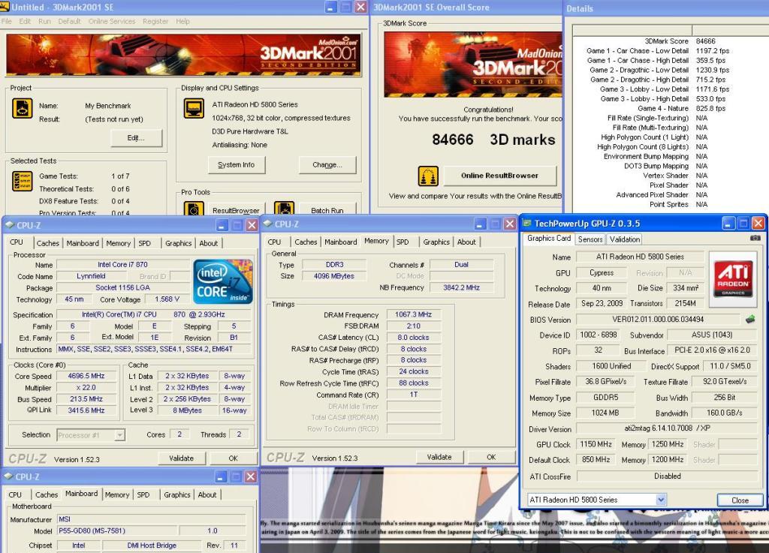Click the ResultBrowser button in Pro Tools
The height and width of the screenshot is (553, 769).
[x=237, y=209]
